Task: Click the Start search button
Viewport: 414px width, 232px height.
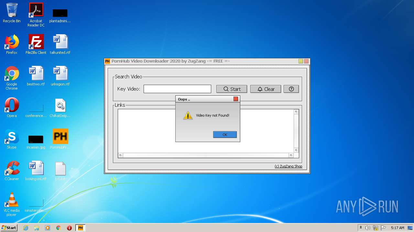Action: click(x=232, y=89)
